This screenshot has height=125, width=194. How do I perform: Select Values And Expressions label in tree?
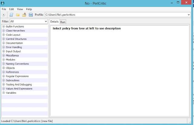(19, 89)
